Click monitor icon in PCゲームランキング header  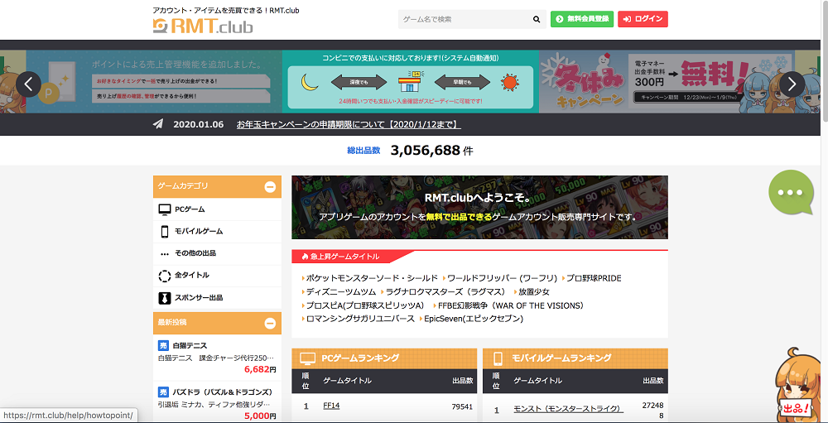pyautogui.click(x=308, y=358)
